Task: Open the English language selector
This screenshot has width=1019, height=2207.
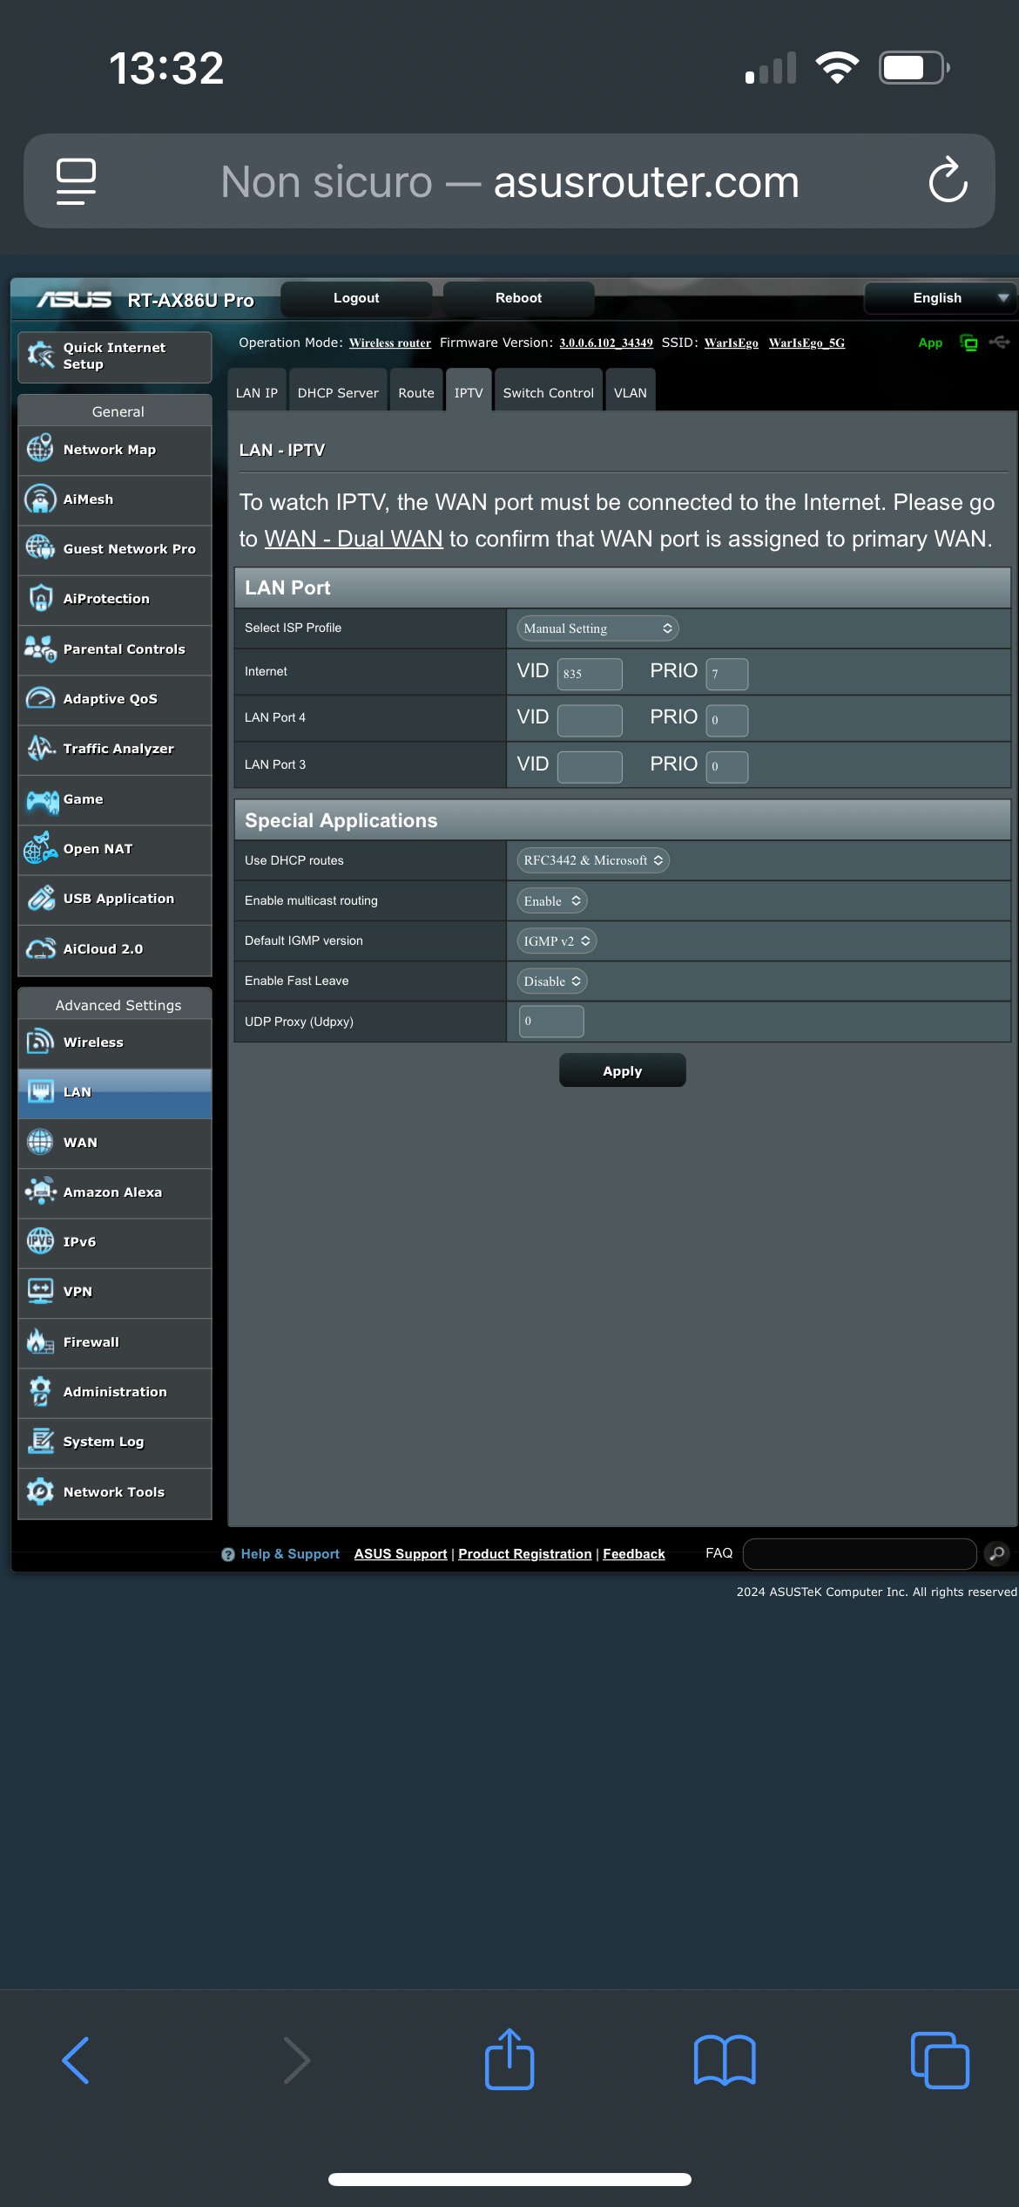Action: tap(941, 298)
